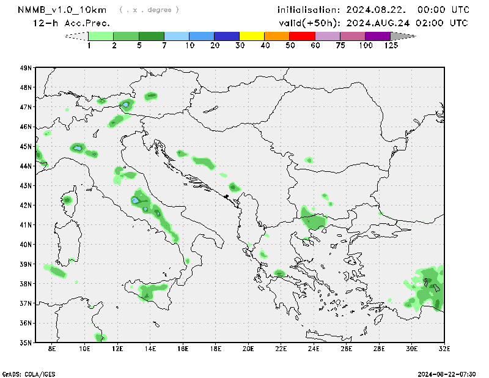
Task: Click the 32E longitude axis label
Action: coord(444,349)
